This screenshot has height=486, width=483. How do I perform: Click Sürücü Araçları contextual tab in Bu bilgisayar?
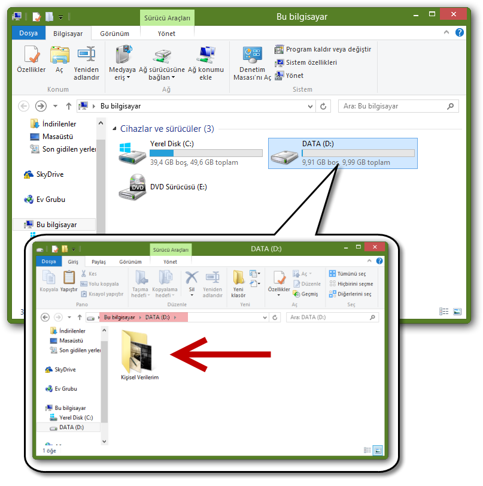tap(167, 18)
